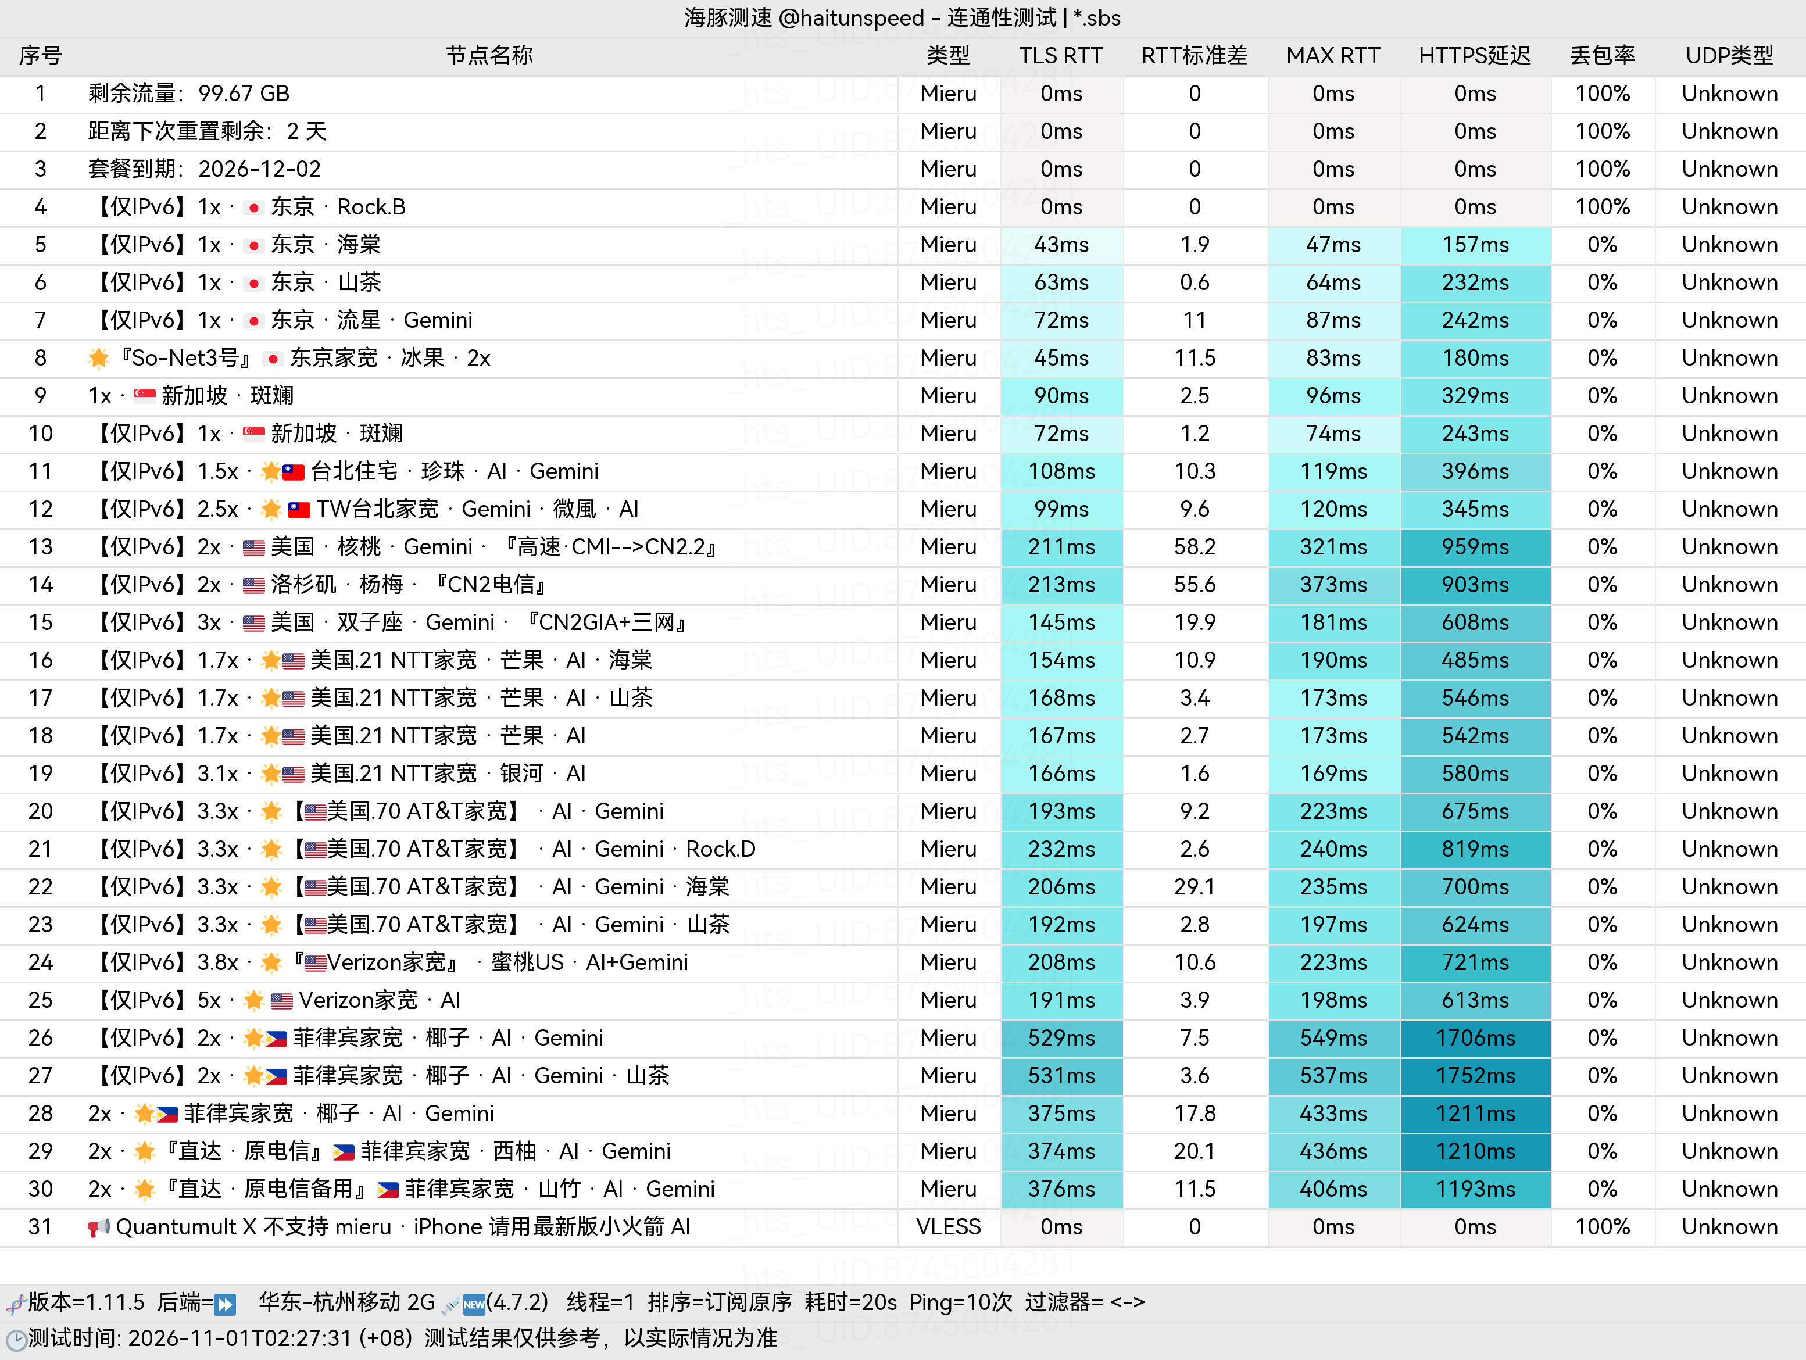Image resolution: width=1806 pixels, height=1360 pixels.
Task: Click the TLS RTT column header
Action: pos(1061,56)
